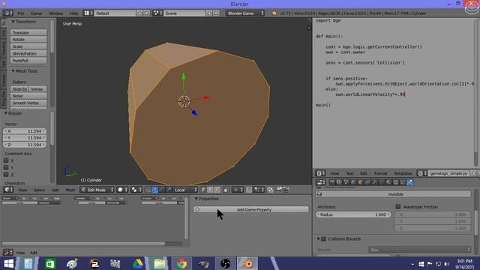
Task: Open the Scene properties tab icon
Action: coord(346,182)
